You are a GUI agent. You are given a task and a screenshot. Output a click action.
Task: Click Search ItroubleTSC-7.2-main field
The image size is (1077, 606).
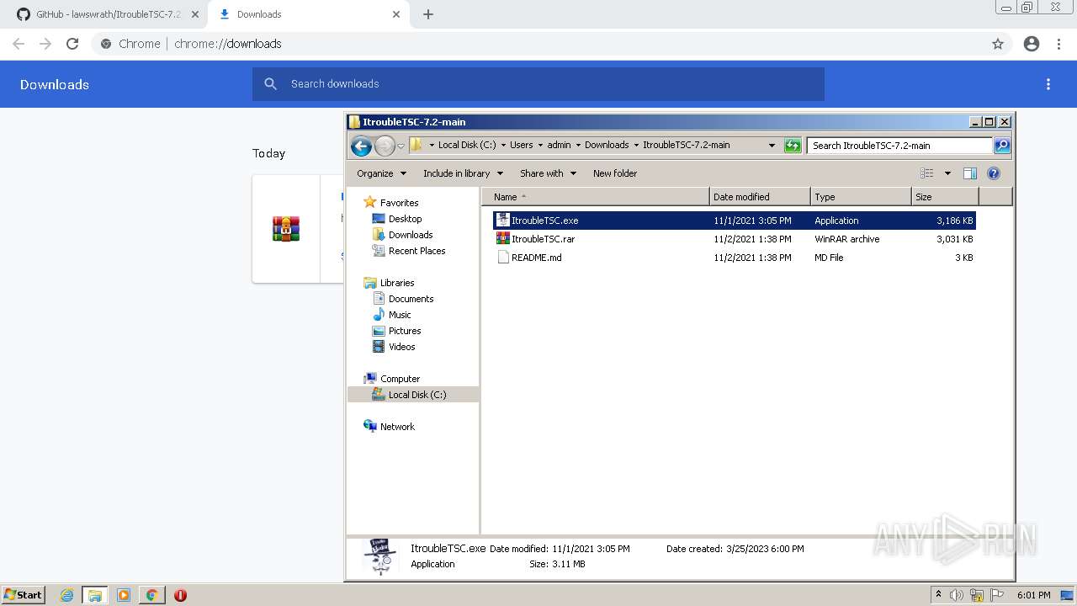(899, 146)
